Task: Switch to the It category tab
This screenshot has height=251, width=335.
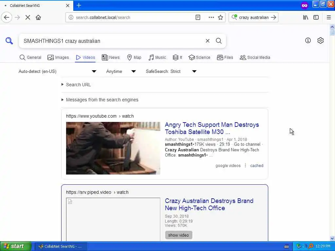Action: (x=177, y=58)
